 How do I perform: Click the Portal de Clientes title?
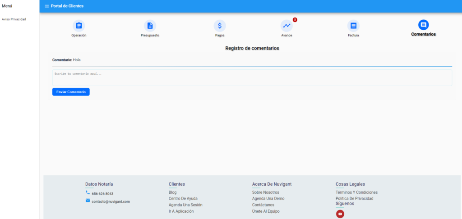tap(67, 6)
